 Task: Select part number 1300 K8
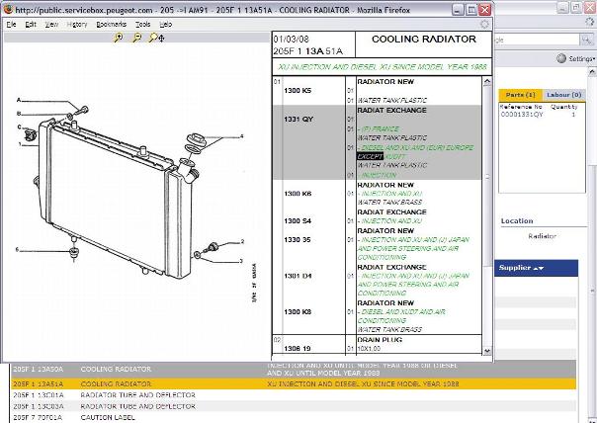coord(298,312)
